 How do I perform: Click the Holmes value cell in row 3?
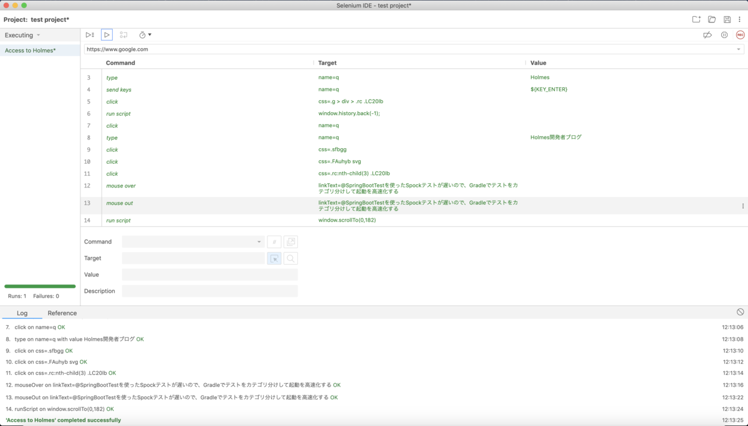coord(540,77)
